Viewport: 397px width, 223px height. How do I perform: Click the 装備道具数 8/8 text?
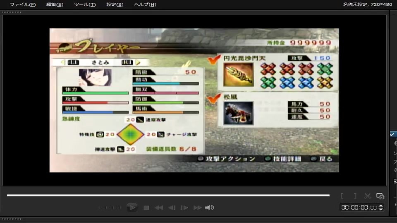171,149
